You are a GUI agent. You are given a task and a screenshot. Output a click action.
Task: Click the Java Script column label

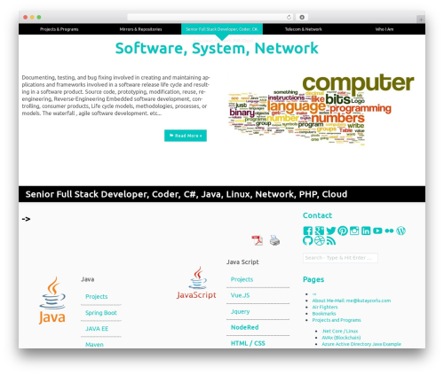pyautogui.click(x=242, y=262)
